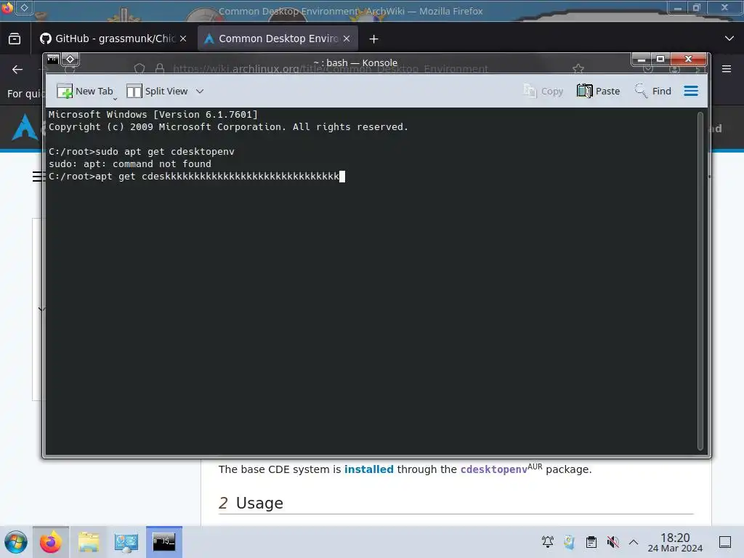Viewport: 744px width, 558px height.
Task: Click Firefox View icon left of tabs
Action: coord(15,39)
